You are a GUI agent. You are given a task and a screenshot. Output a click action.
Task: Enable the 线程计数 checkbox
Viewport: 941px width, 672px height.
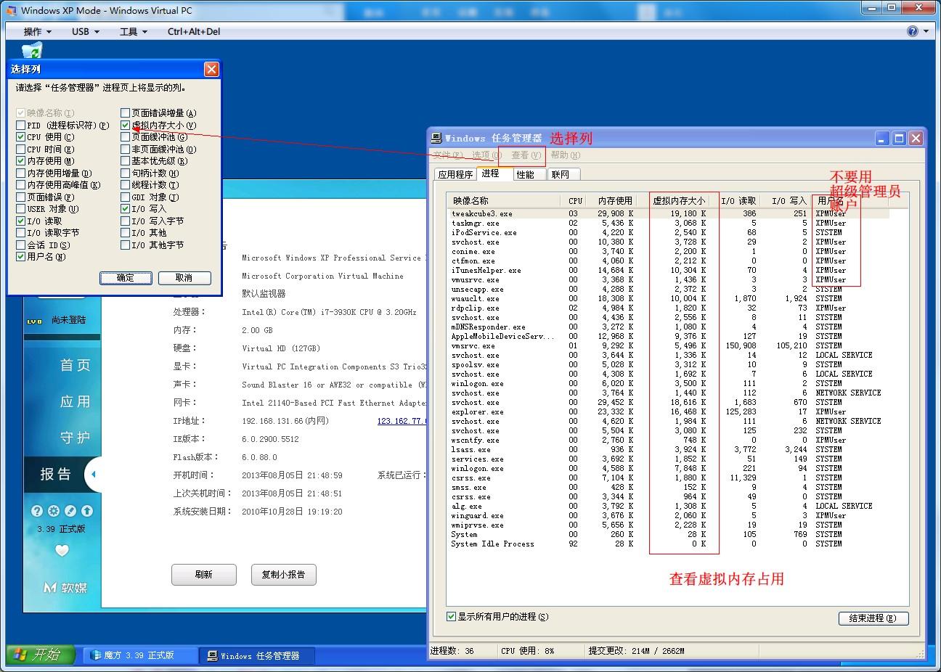[126, 184]
